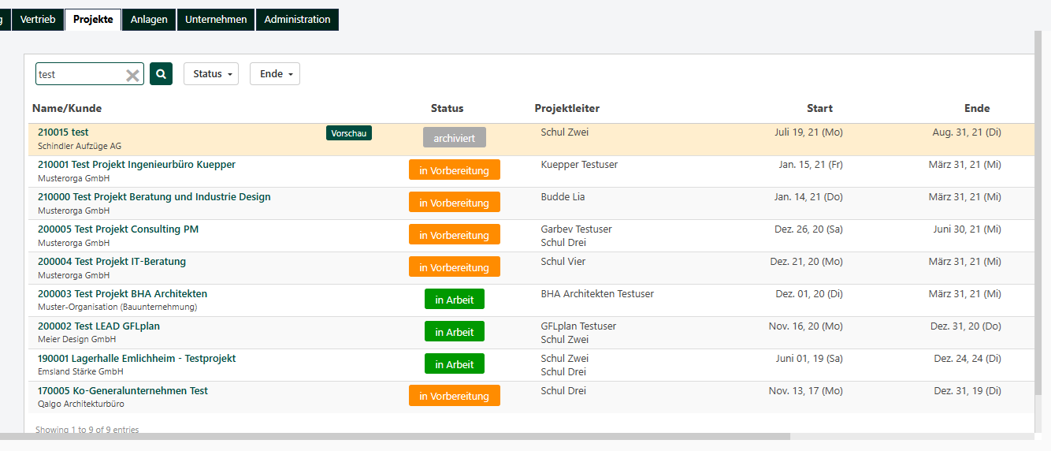Viewport: 1051px width, 451px height.
Task: Click the horizontal scrollbar at the bottom
Action: click(x=394, y=436)
